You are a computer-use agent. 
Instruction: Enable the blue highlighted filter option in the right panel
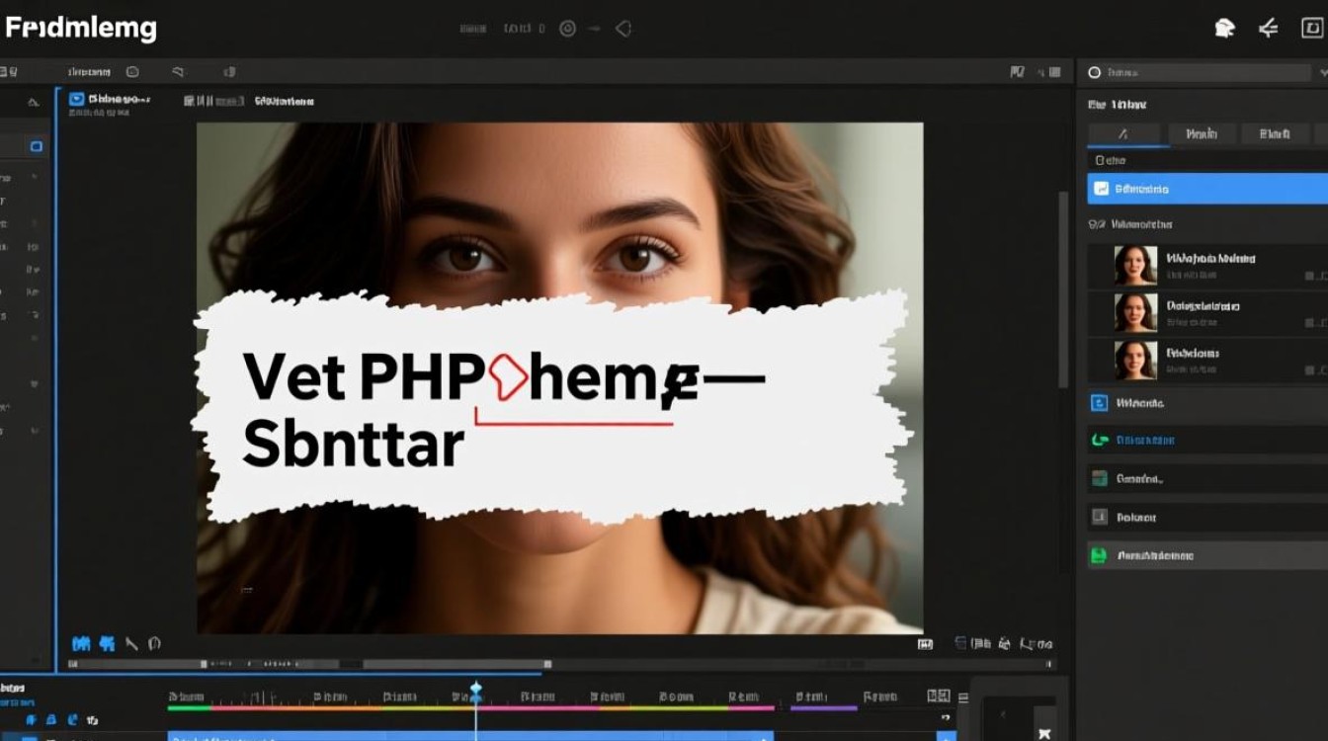pyautogui.click(x=1205, y=188)
